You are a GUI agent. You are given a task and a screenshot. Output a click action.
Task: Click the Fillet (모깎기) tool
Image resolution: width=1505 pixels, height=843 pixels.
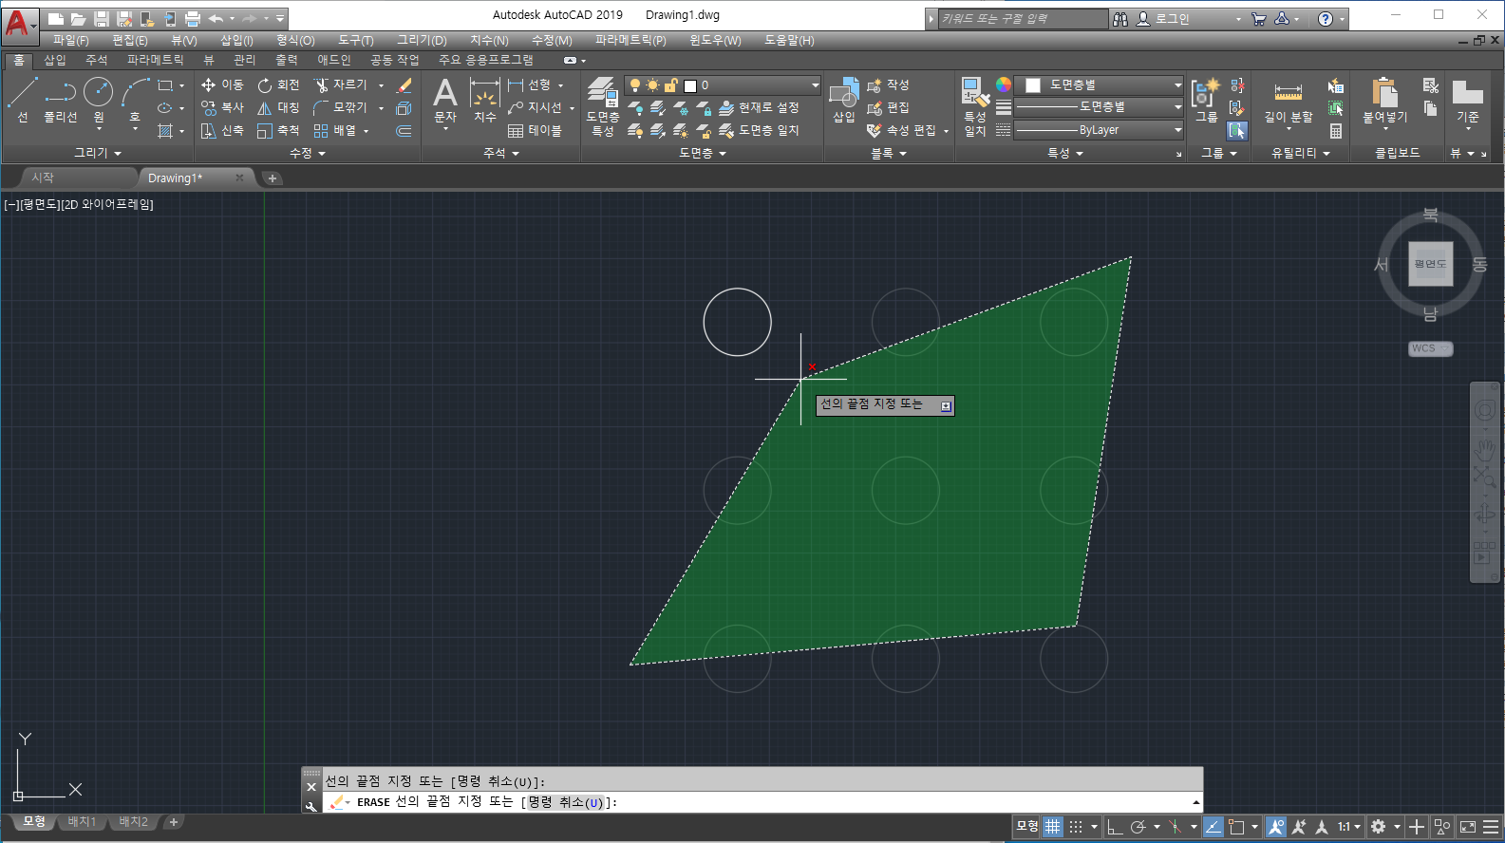pos(340,107)
